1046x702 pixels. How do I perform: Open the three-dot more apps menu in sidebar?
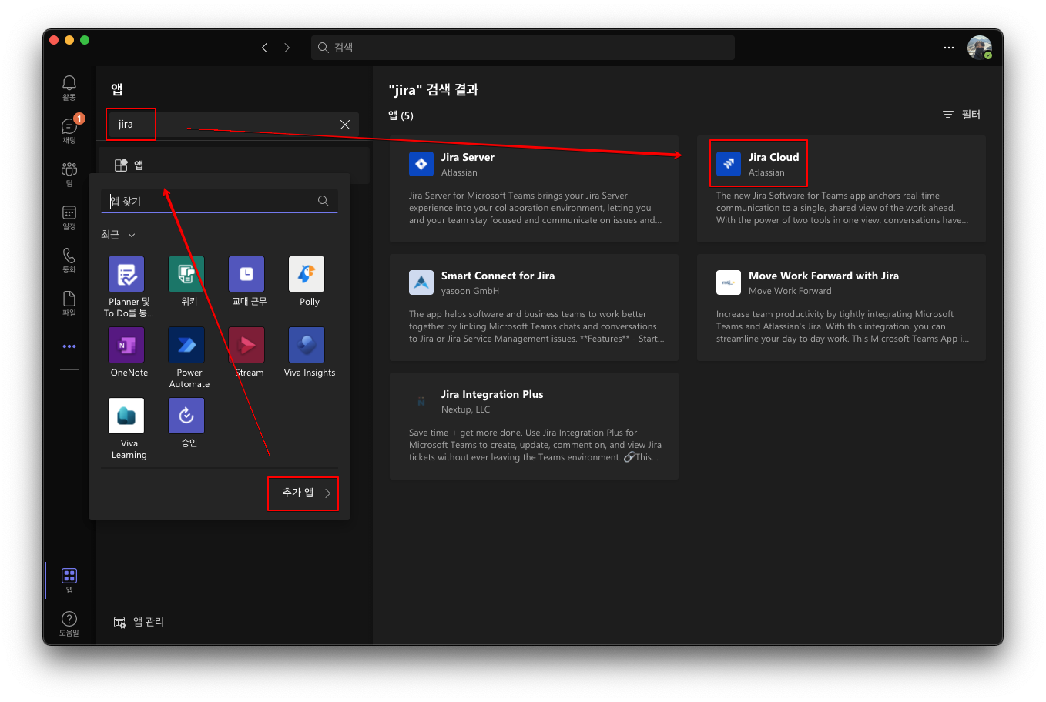(x=69, y=346)
